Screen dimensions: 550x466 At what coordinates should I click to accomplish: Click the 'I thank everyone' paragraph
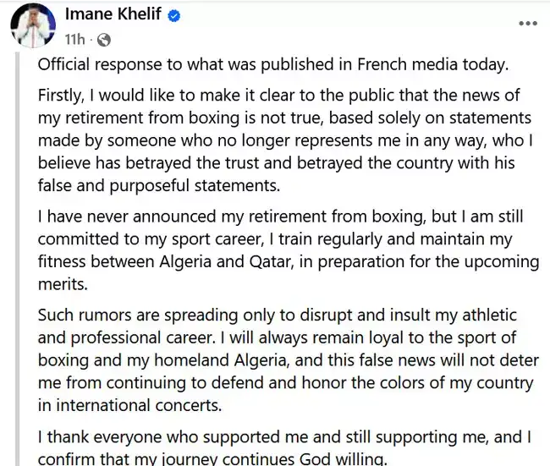pos(284,447)
